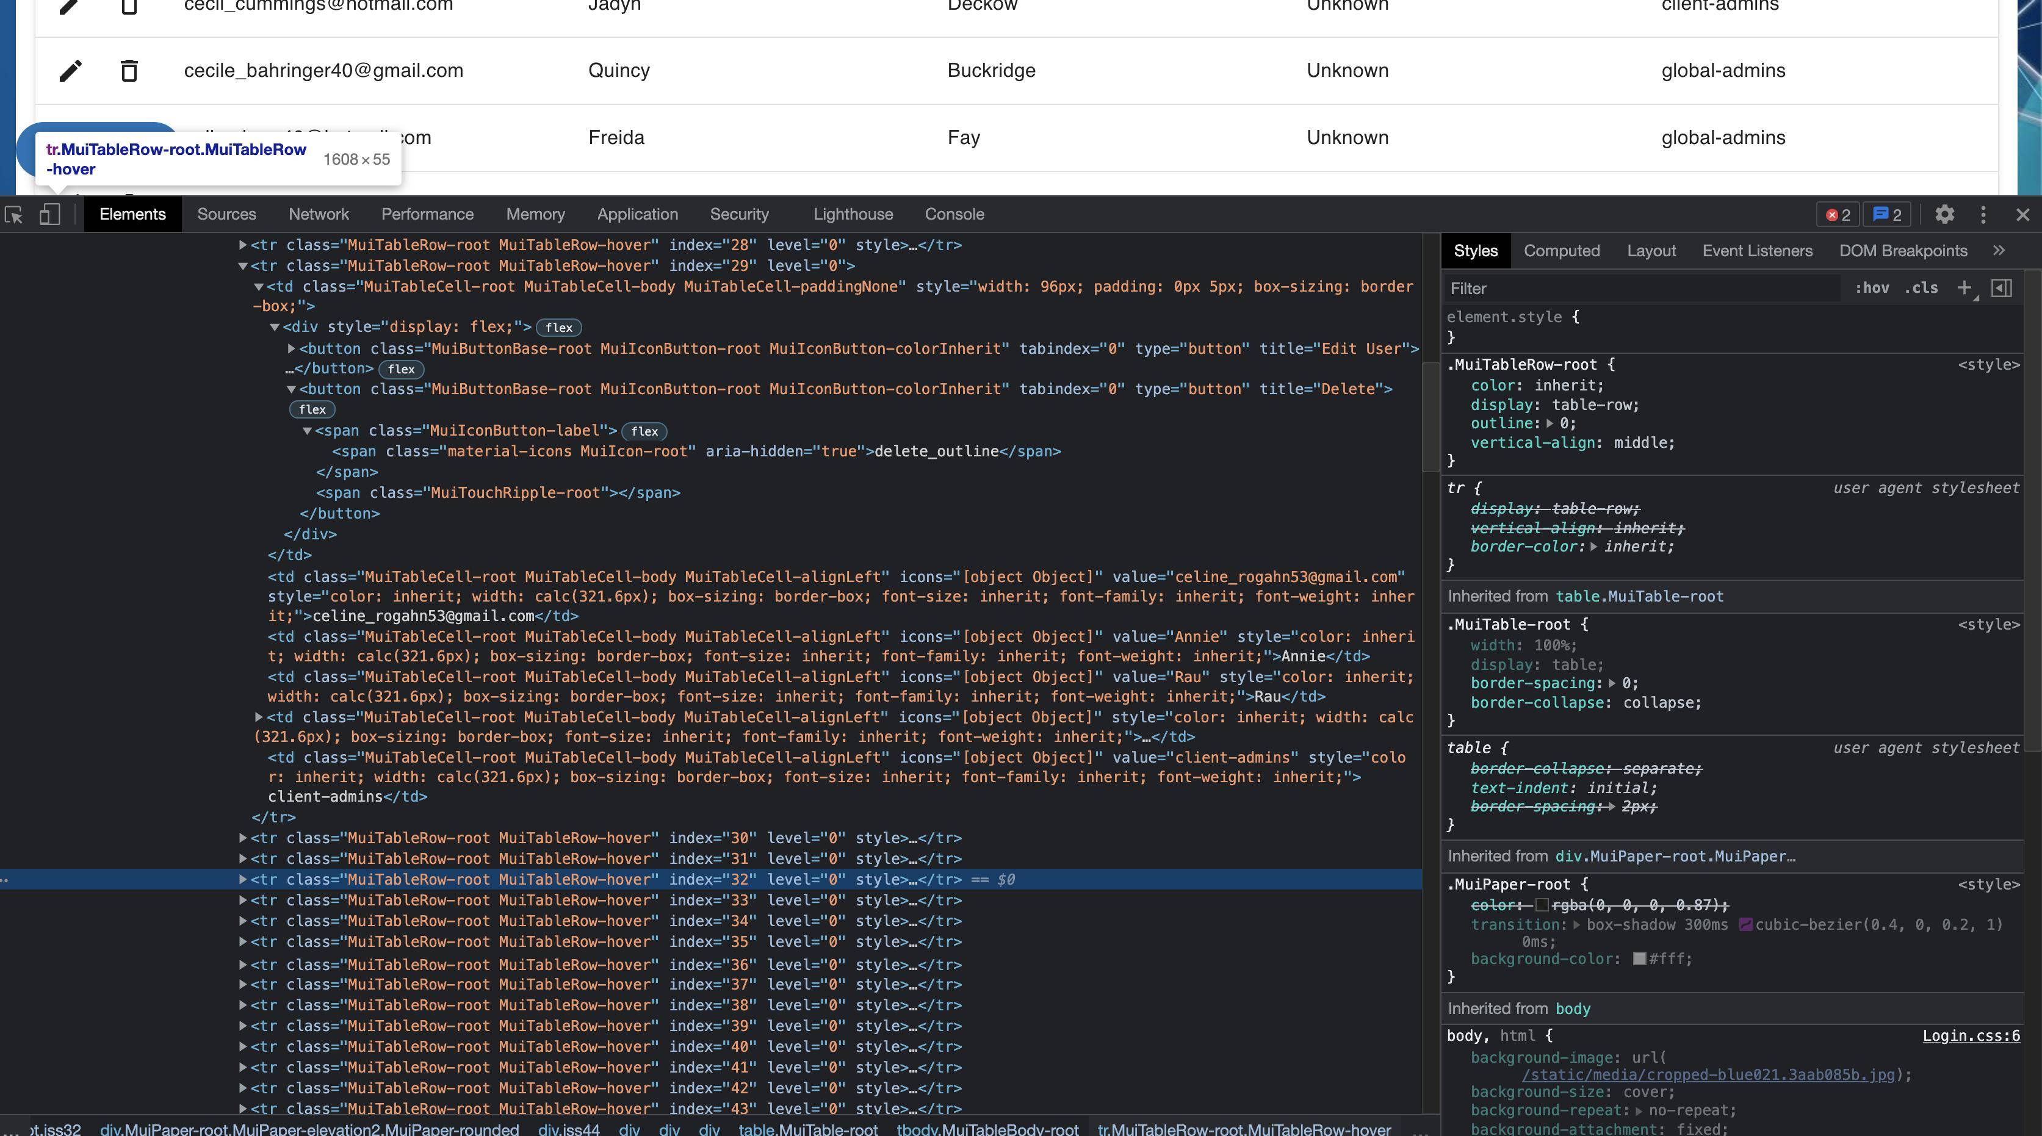
Task: Click table.MuiTable-root inherited-from link
Action: (1639, 597)
